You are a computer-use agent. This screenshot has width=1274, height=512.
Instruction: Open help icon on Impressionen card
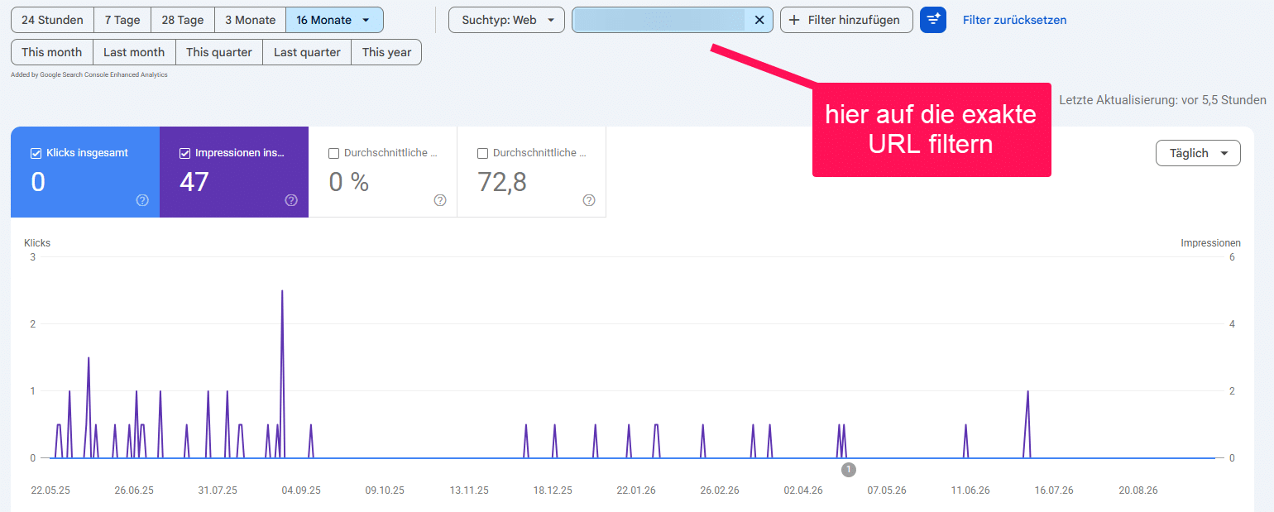coord(291,200)
